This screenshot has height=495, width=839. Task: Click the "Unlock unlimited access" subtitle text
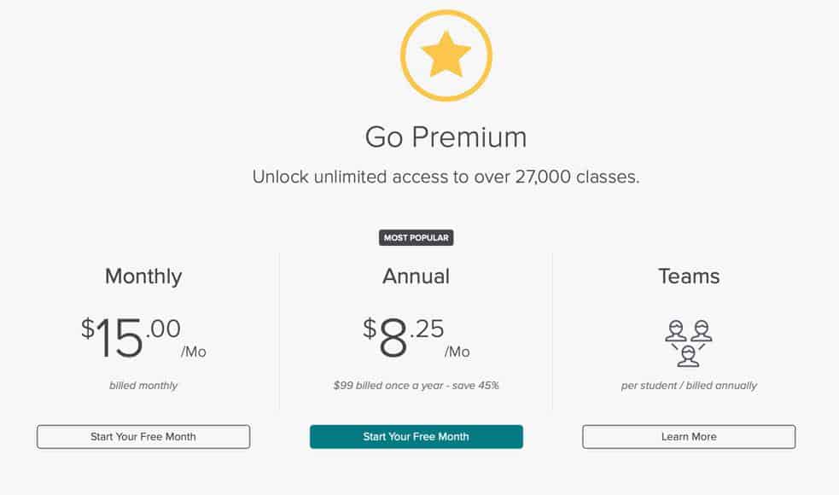tap(446, 178)
